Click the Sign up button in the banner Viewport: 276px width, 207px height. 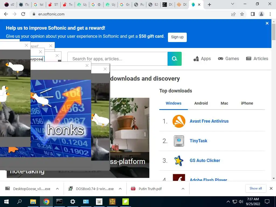pyautogui.click(x=177, y=37)
